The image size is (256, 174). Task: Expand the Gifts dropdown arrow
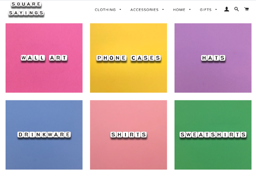[x=216, y=9]
